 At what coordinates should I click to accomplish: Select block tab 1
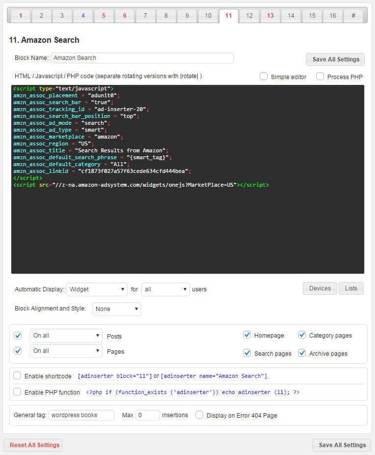(21, 16)
